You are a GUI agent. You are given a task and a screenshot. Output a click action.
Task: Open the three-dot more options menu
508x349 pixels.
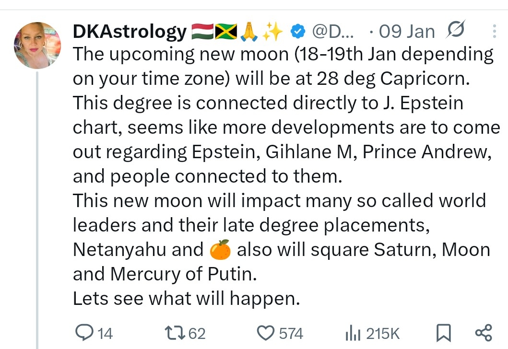coord(495,32)
